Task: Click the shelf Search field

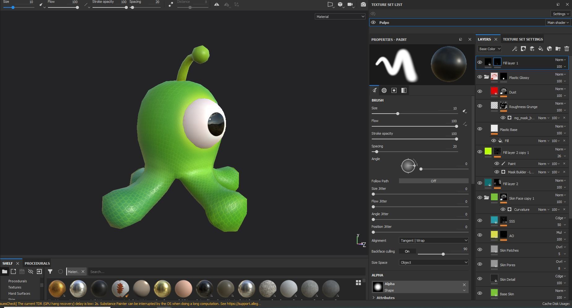Action: [227, 272]
